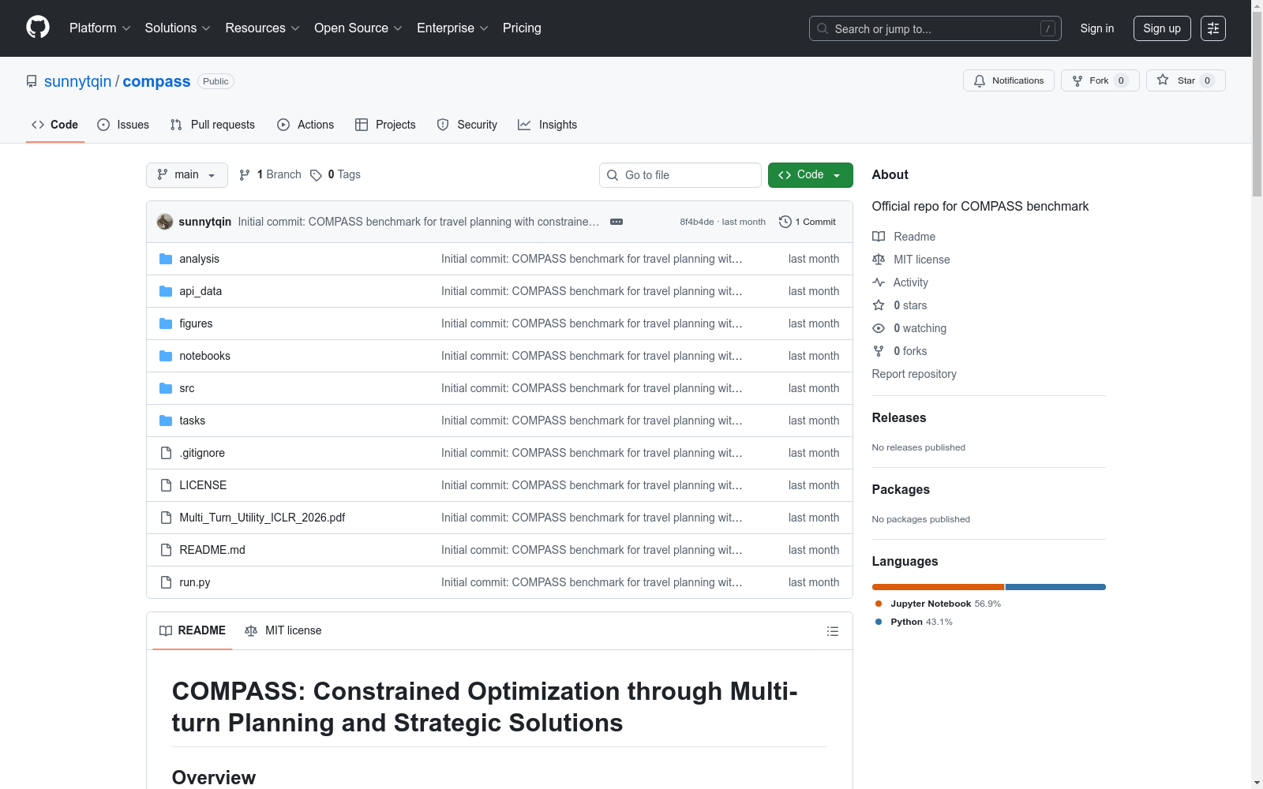Click the src folder icon
1263x789 pixels.
[x=166, y=388]
